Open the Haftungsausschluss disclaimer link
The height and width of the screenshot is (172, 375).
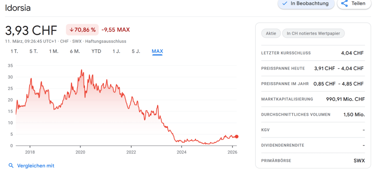(106, 41)
